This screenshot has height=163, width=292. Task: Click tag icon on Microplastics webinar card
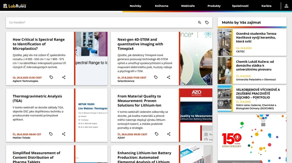point(51,77)
